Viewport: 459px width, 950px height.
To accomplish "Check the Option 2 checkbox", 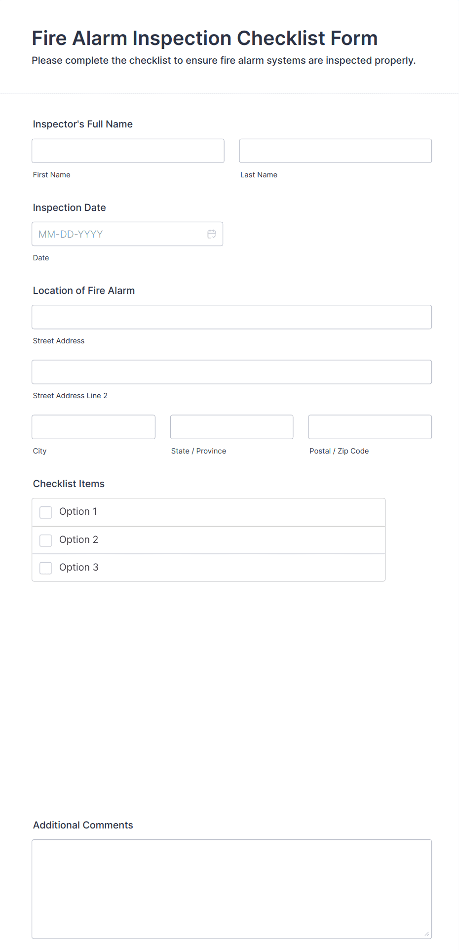I will pyautogui.click(x=45, y=540).
